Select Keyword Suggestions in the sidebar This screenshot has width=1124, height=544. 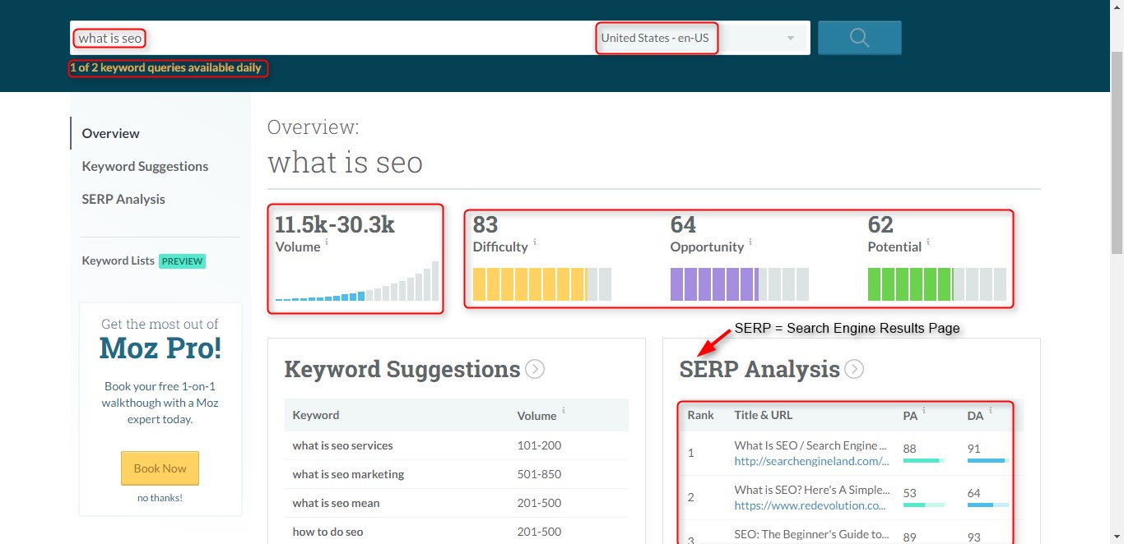pyautogui.click(x=145, y=166)
